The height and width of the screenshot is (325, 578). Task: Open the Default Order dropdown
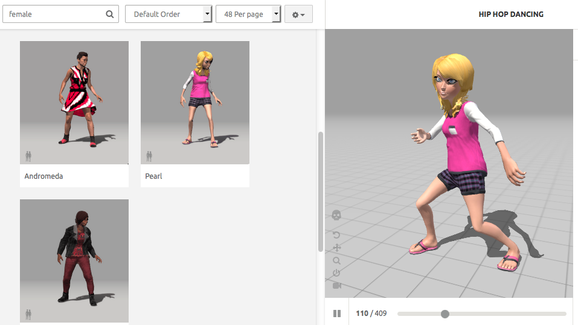click(169, 14)
